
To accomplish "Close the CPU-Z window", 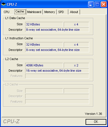I will (104, 4).
